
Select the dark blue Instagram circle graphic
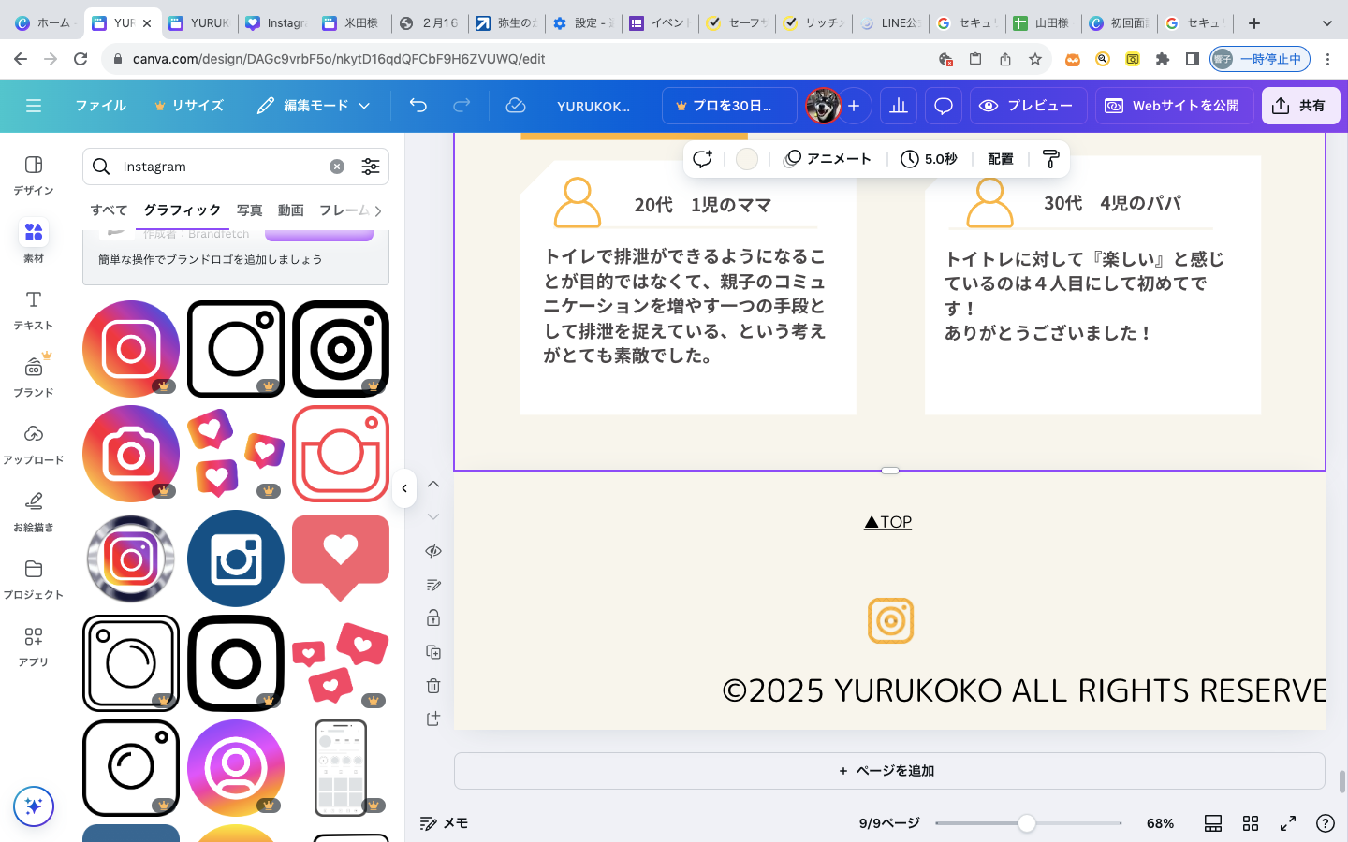click(x=236, y=559)
